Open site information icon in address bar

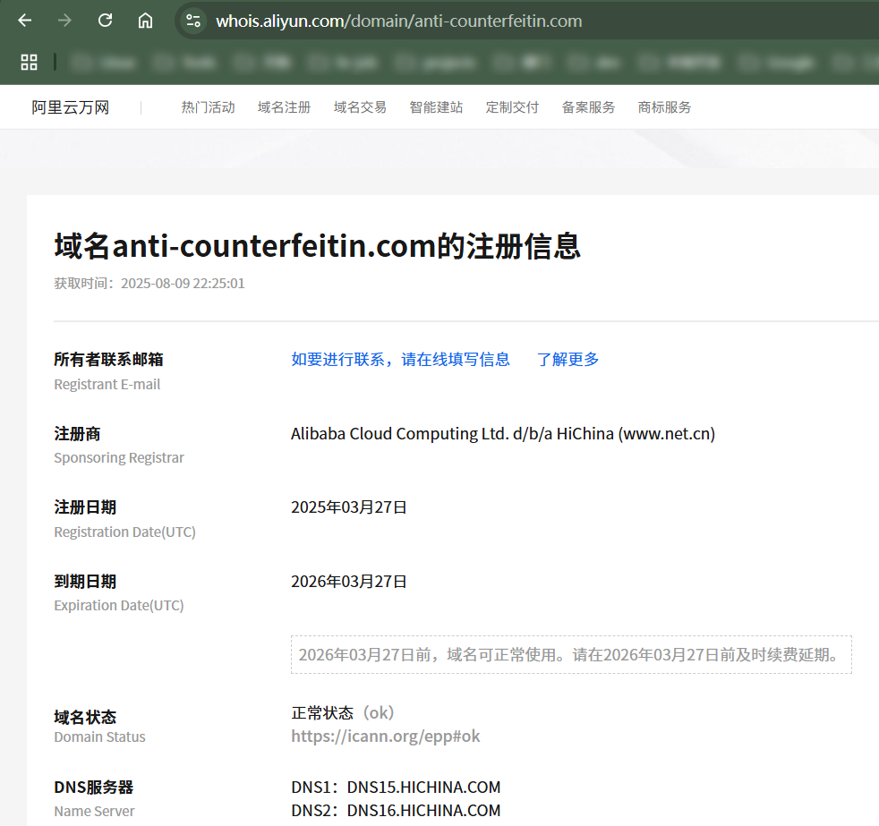193,21
